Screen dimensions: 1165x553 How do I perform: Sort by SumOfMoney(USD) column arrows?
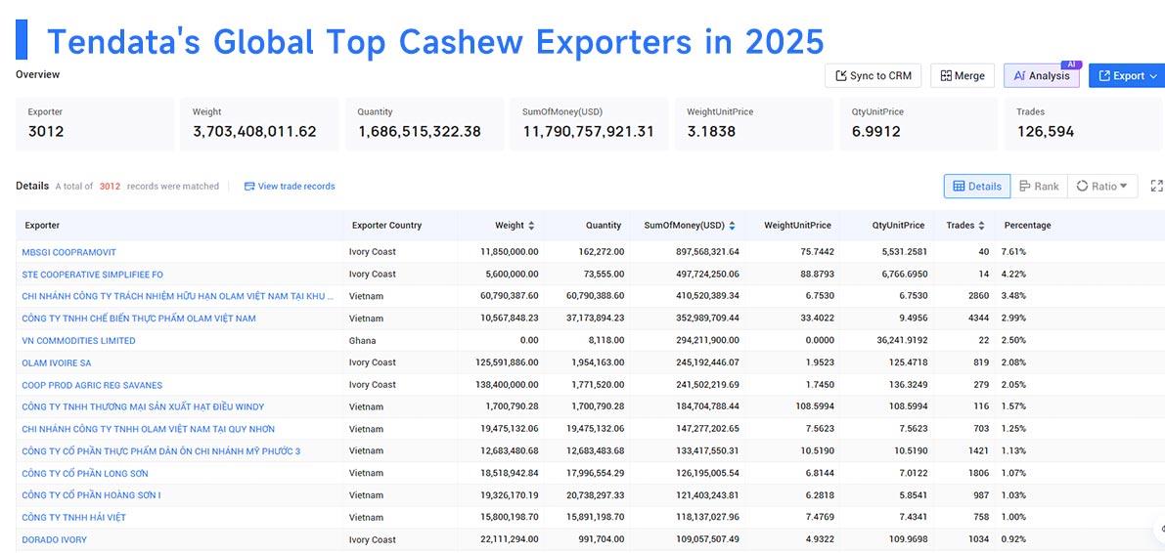coord(732,226)
